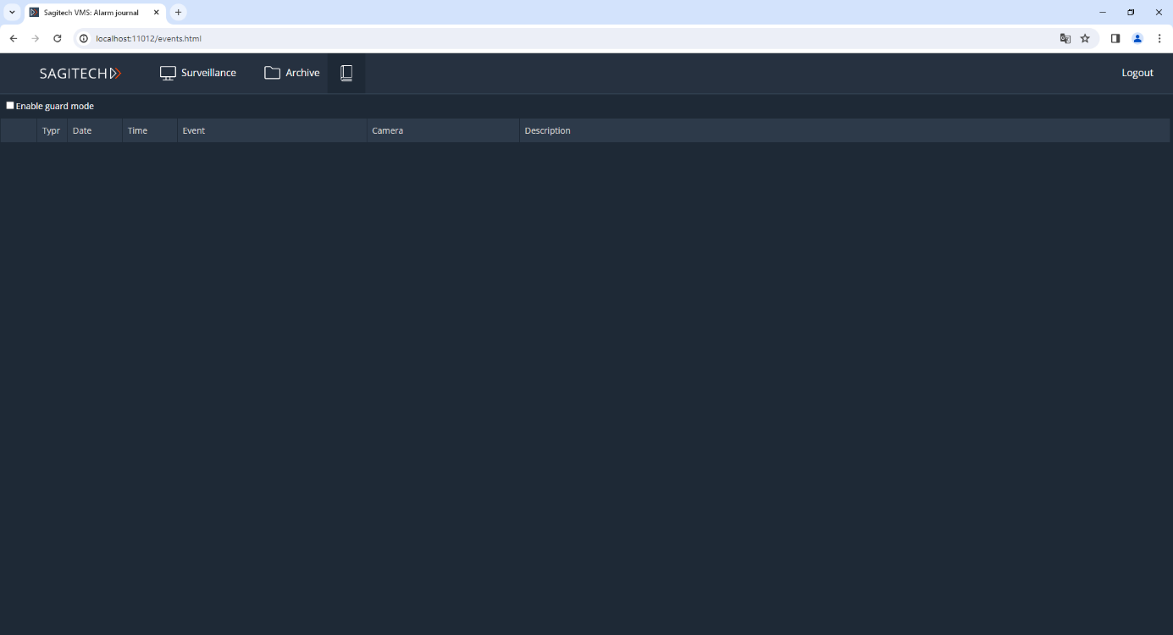Image resolution: width=1173 pixels, height=635 pixels.
Task: Open the Chrome profile avatar
Action: pyautogui.click(x=1137, y=38)
